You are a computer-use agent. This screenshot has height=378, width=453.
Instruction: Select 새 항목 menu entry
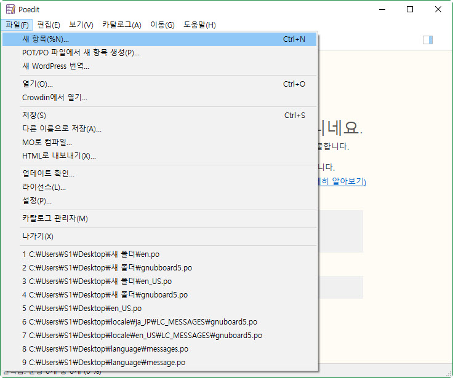(x=46, y=39)
